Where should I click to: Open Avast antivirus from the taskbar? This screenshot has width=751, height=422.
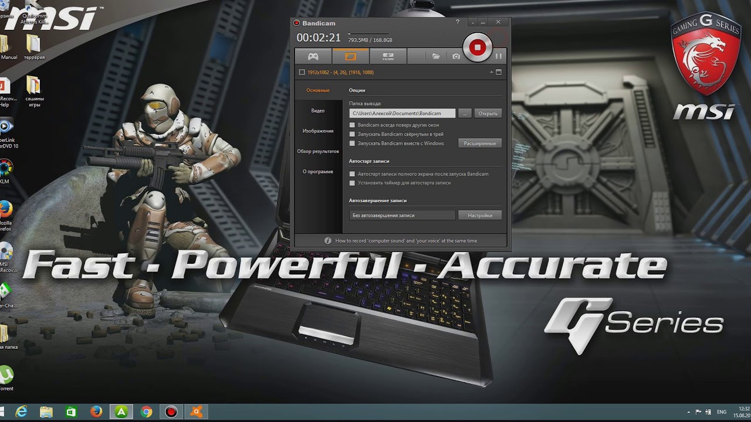click(x=197, y=412)
